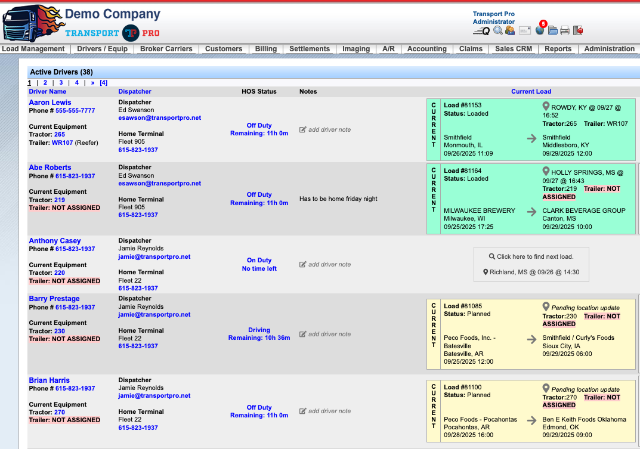Image resolution: width=640 pixels, height=449 pixels.
Task: Click the globe icon with the 5 badge
Action: [540, 29]
